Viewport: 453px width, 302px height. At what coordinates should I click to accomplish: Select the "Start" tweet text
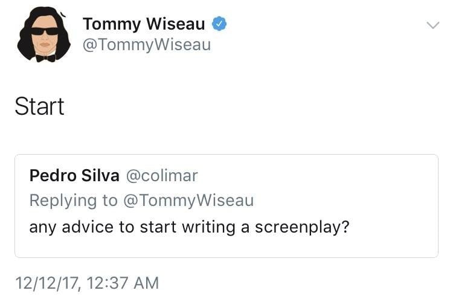(x=39, y=107)
